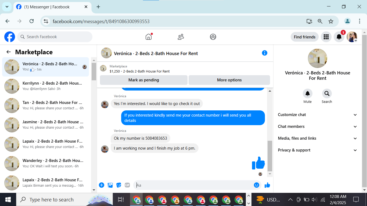Go back from Marketplace chats list

tap(9, 52)
